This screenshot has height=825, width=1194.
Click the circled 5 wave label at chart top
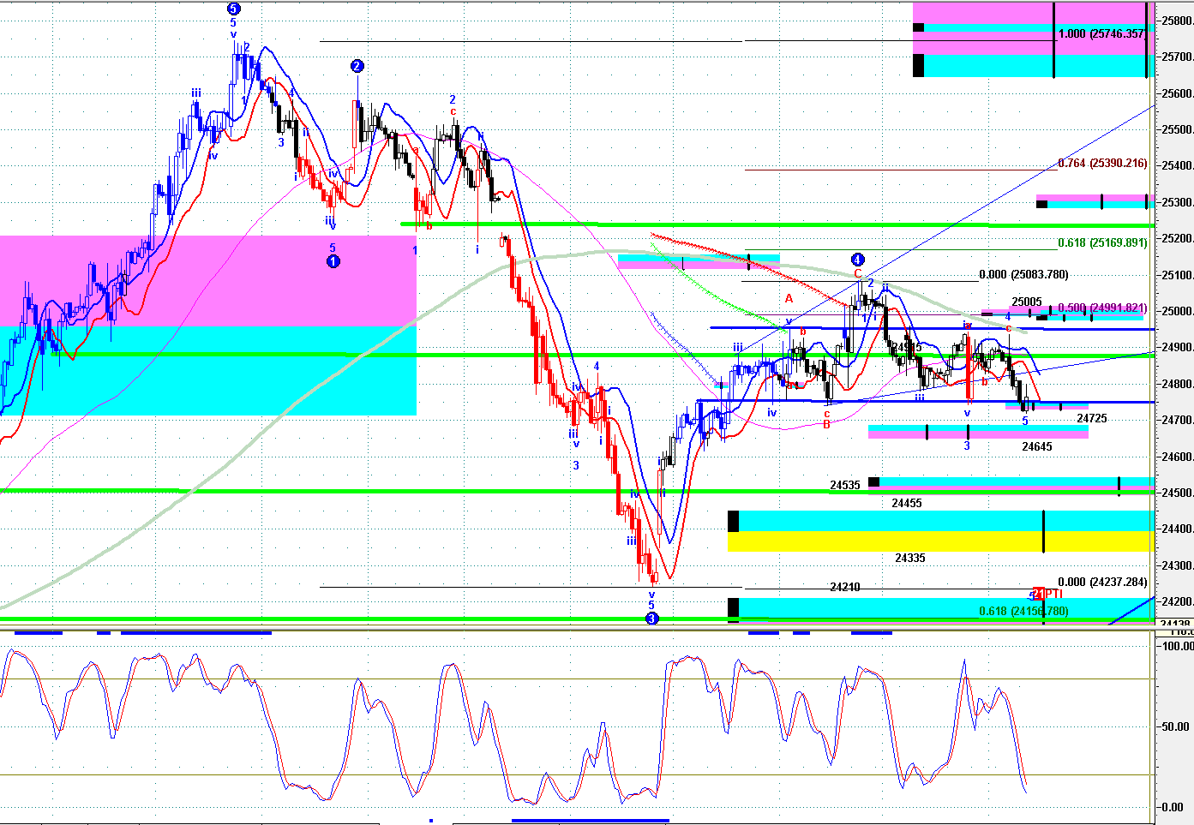[x=233, y=9]
